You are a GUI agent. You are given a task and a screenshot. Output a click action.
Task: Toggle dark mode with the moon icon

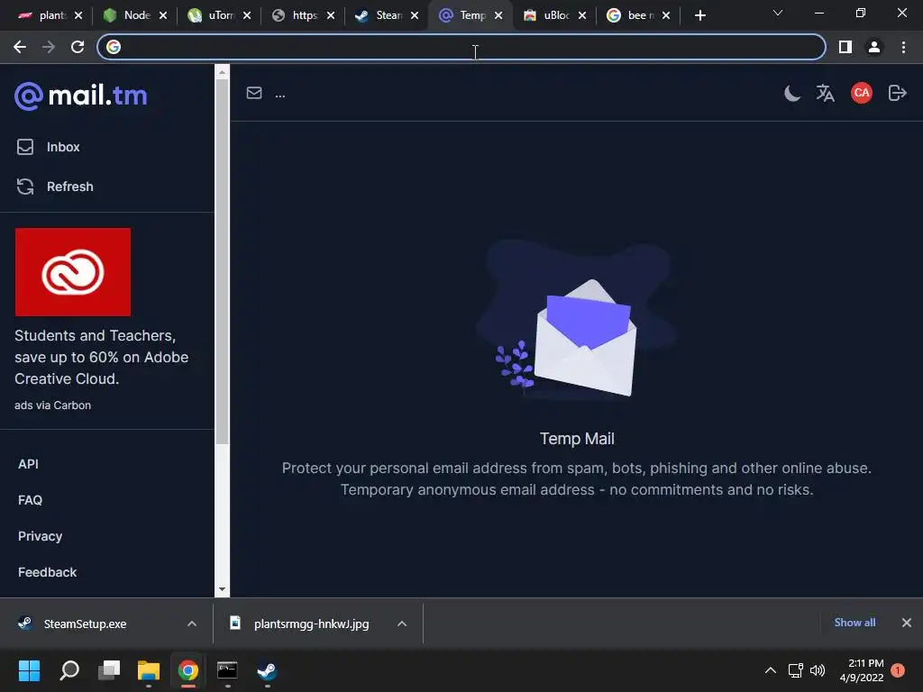click(792, 93)
